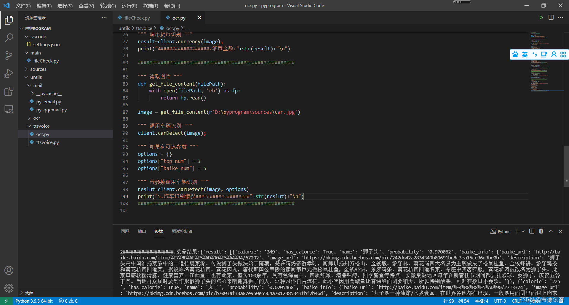Change indentation via 空格: 4

(x=481, y=301)
